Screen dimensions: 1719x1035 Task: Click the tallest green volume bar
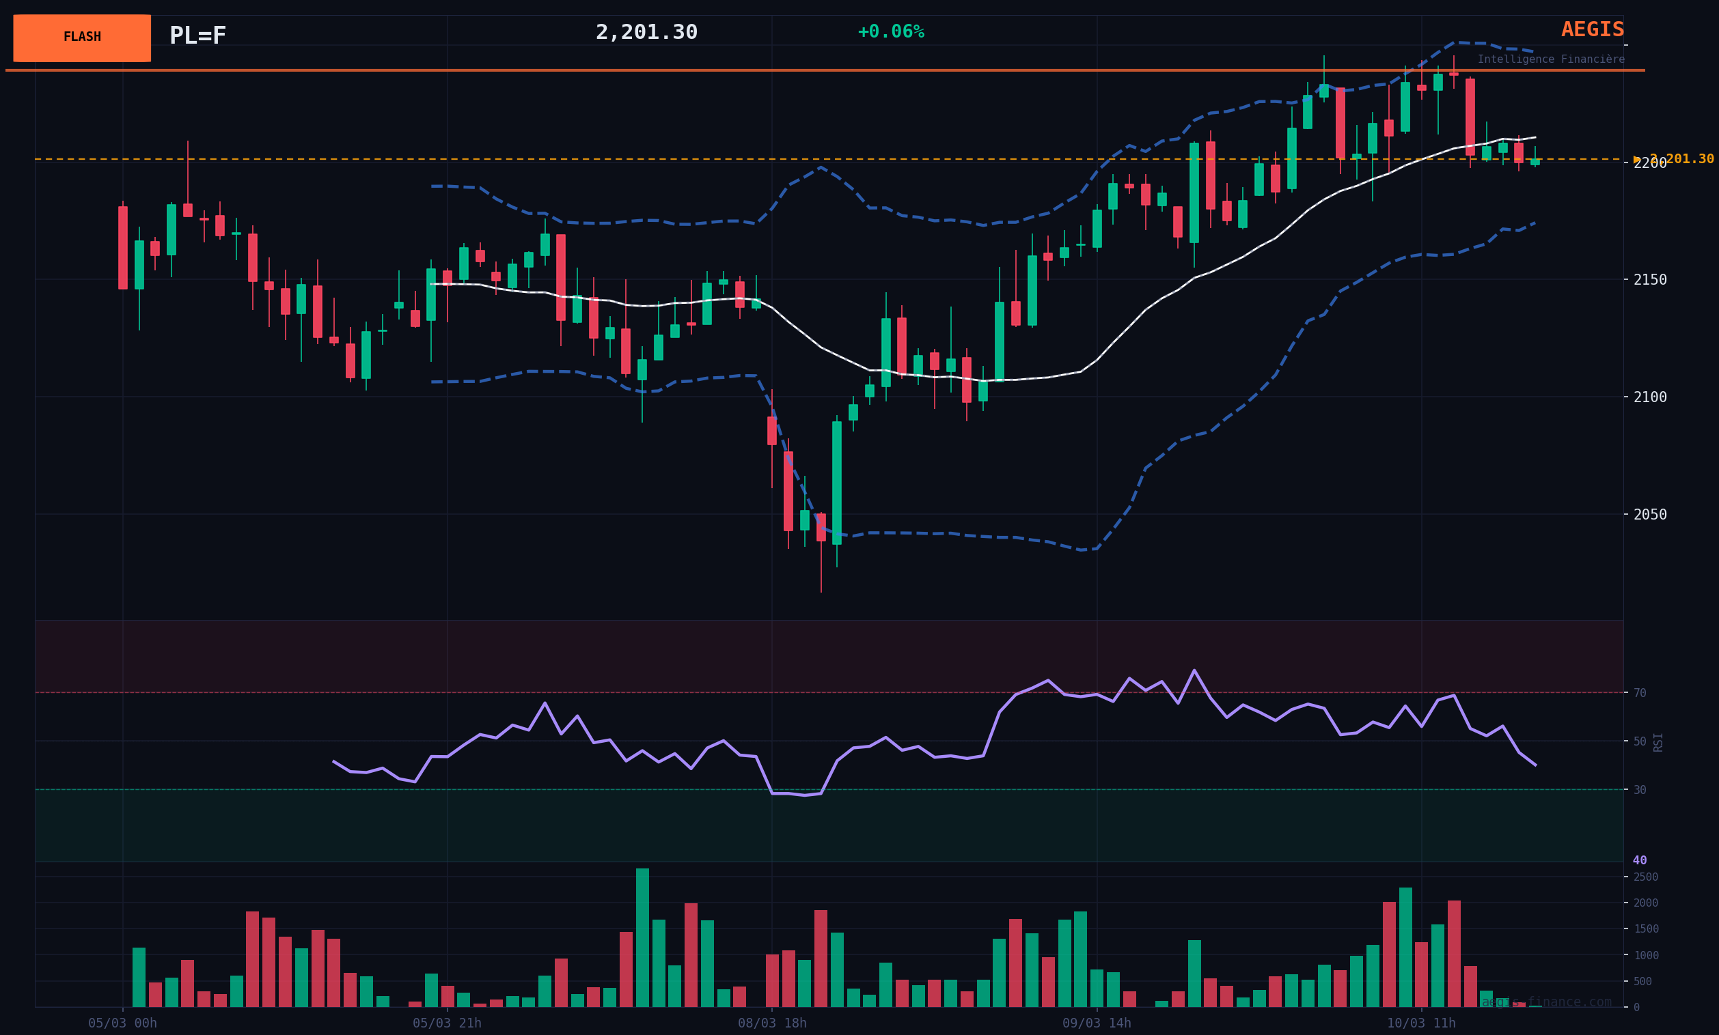[x=642, y=937]
